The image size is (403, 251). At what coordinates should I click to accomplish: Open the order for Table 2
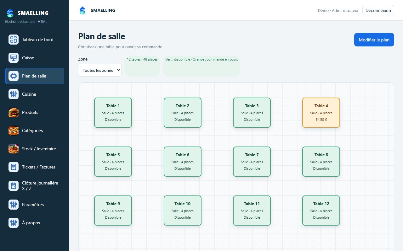pos(183,113)
